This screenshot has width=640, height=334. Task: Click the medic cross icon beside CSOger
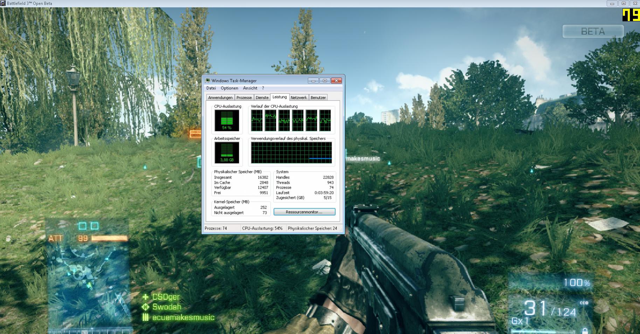click(145, 297)
